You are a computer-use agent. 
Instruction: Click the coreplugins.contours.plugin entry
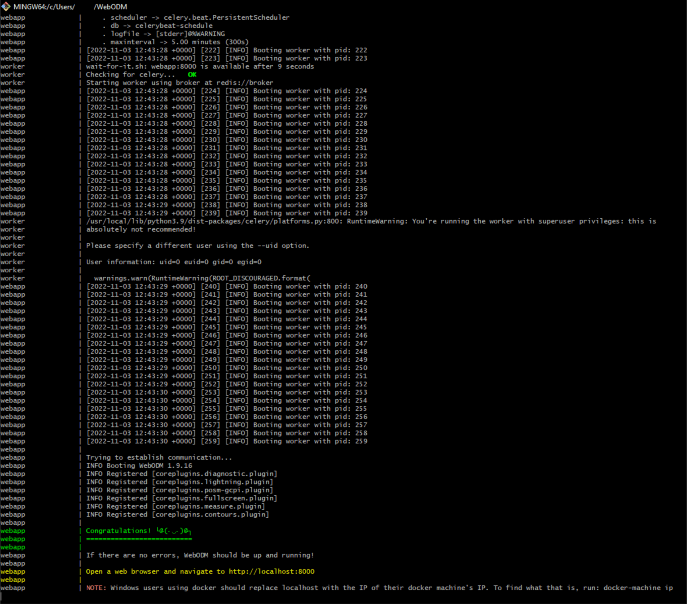point(210,515)
